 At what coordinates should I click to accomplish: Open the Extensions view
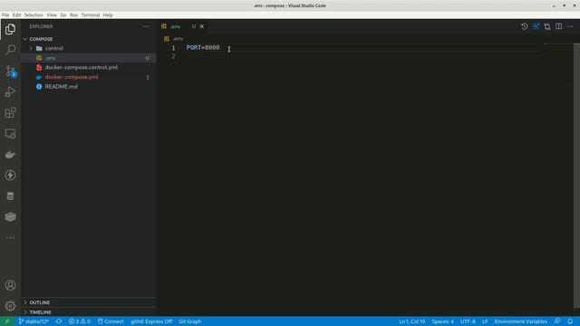pyautogui.click(x=10, y=112)
